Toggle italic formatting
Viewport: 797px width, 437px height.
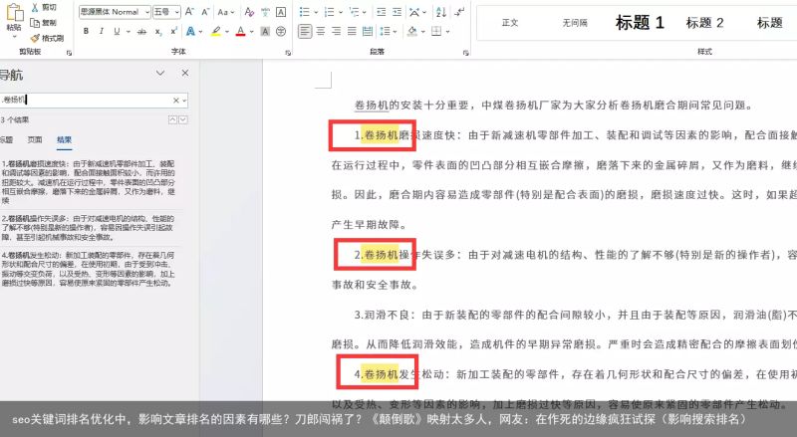(x=102, y=31)
